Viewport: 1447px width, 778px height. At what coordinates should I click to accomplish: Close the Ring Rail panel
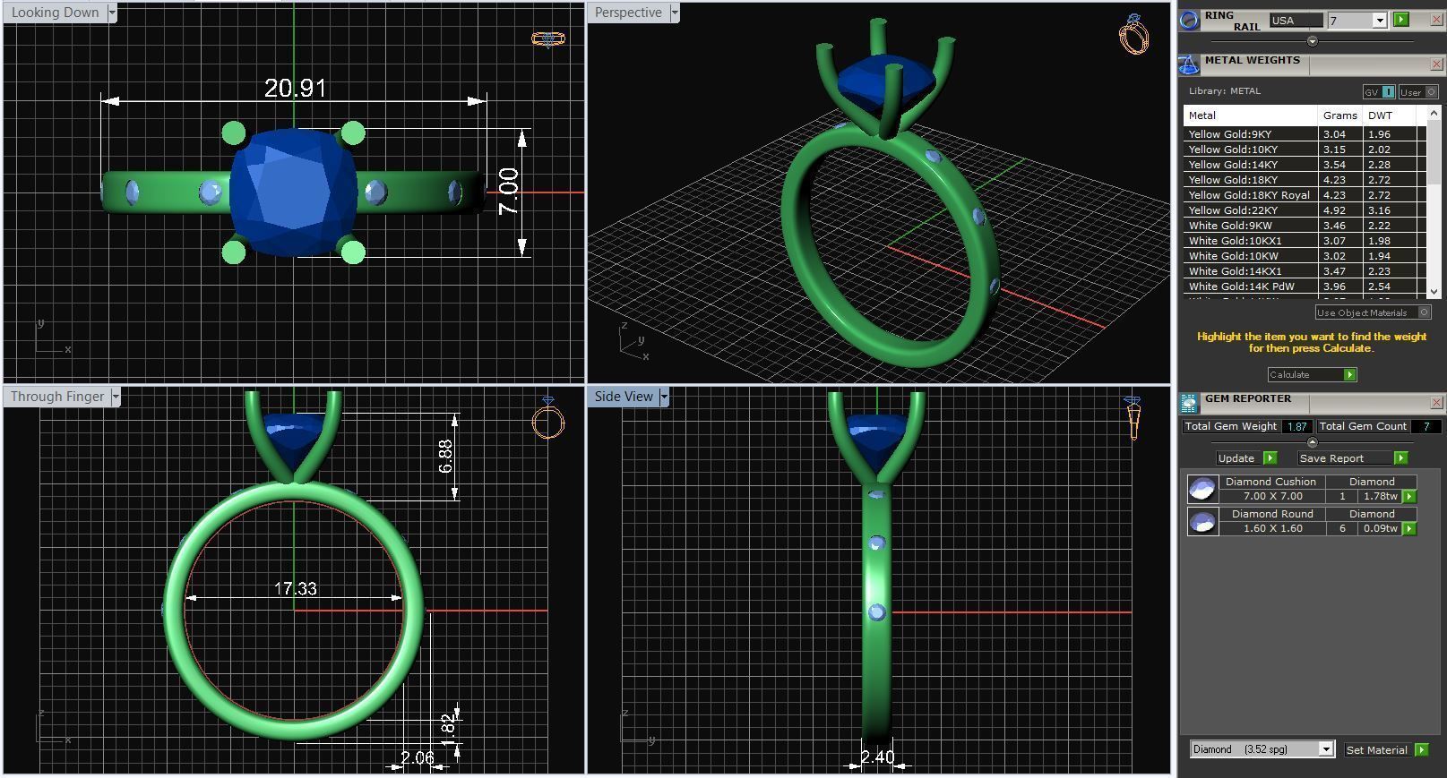pos(1437,20)
